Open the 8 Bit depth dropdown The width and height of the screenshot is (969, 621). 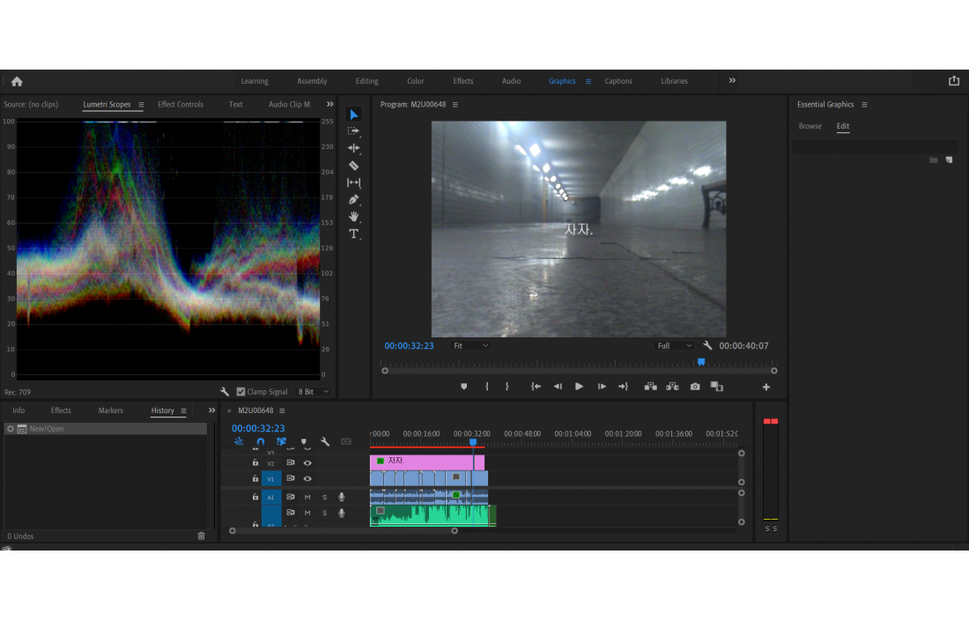pos(313,392)
